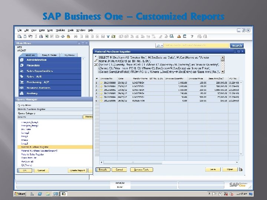Click the Execute button
This screenshot has width=267, height=200.
tap(103, 170)
